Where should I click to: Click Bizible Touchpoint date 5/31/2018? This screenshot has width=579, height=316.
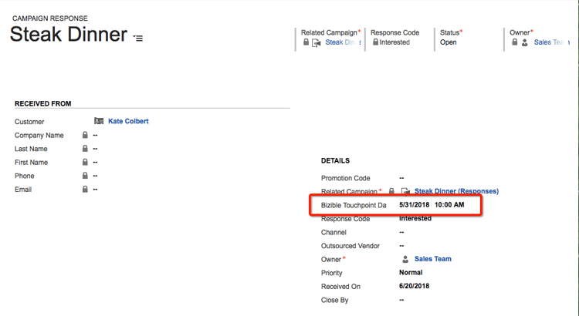(x=414, y=205)
